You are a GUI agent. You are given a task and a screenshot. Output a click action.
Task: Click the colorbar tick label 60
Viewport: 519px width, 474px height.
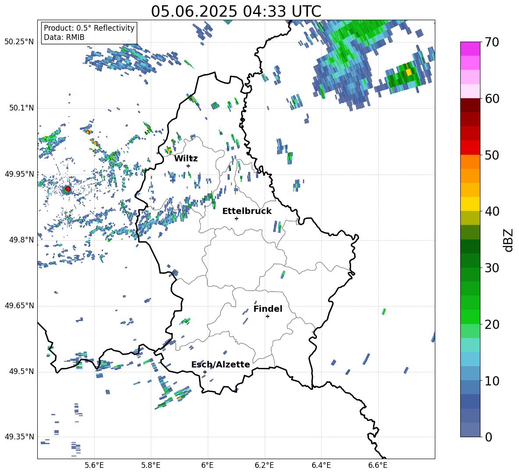tap(492, 99)
